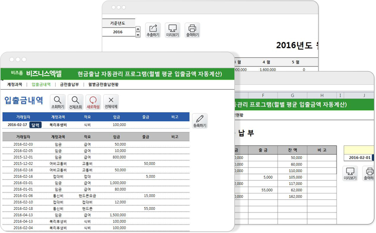The height and width of the screenshot is (233, 376).
Task: Click the 2016-01-01 date row
Action: pyautogui.click(x=23, y=189)
